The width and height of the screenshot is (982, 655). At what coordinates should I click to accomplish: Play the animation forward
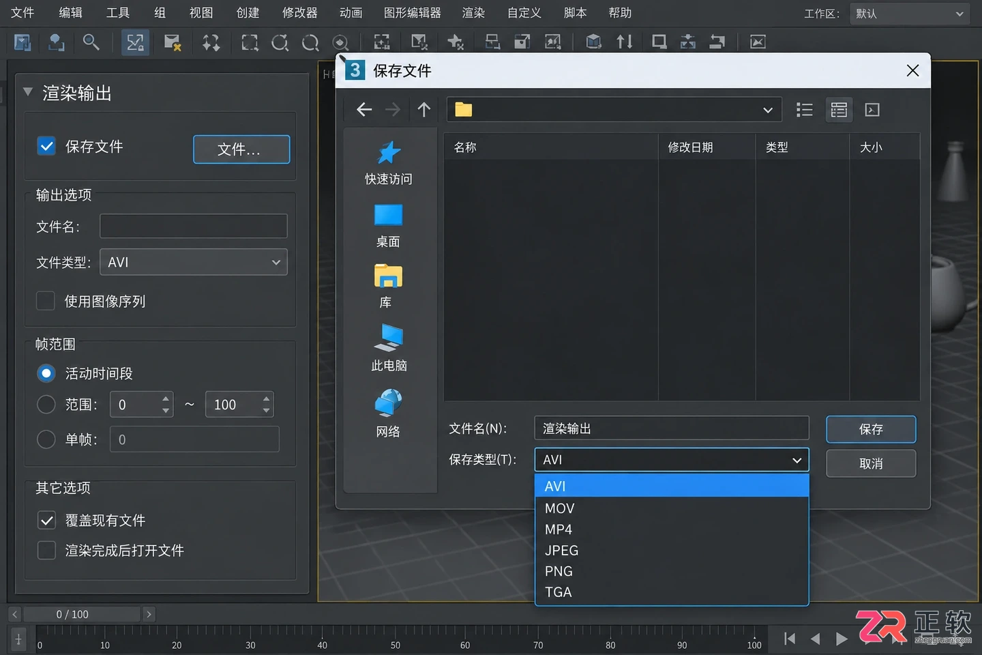point(842,639)
